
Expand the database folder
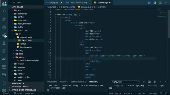coord(26,20)
